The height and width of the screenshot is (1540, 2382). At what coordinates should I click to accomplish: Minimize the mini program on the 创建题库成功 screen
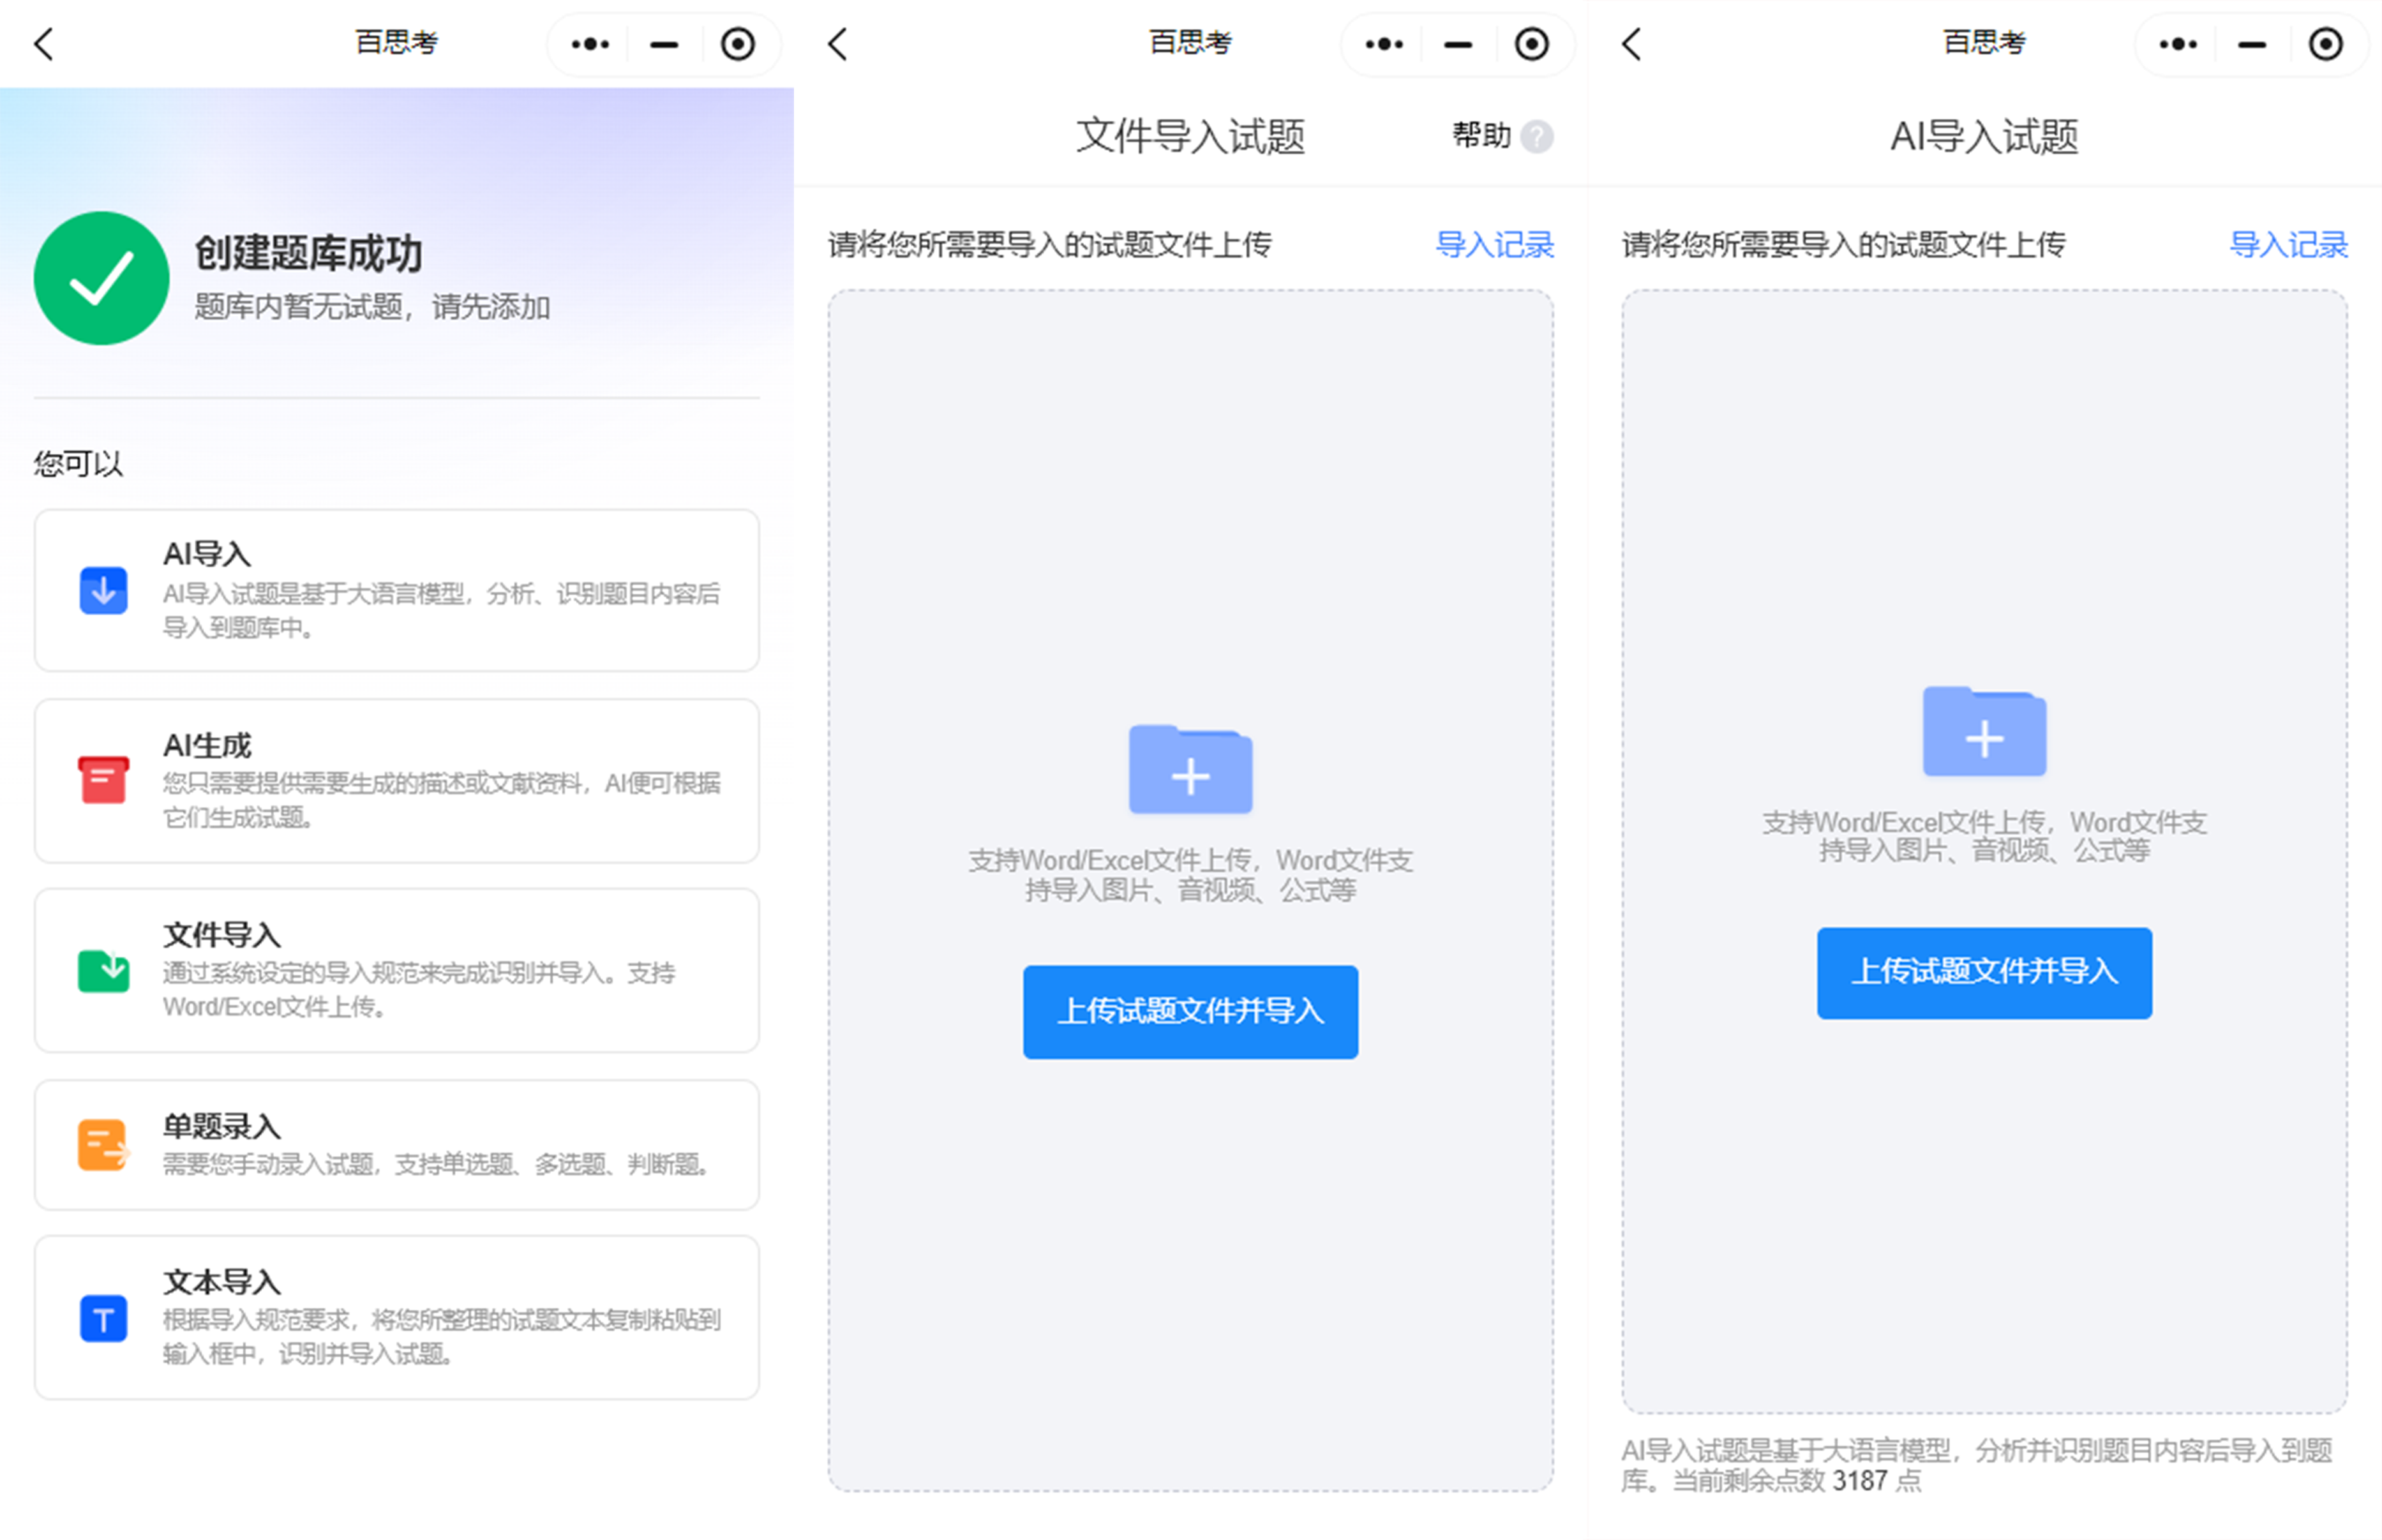coord(664,45)
